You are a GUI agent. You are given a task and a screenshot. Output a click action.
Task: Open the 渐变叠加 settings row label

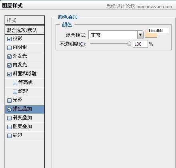point(22,118)
